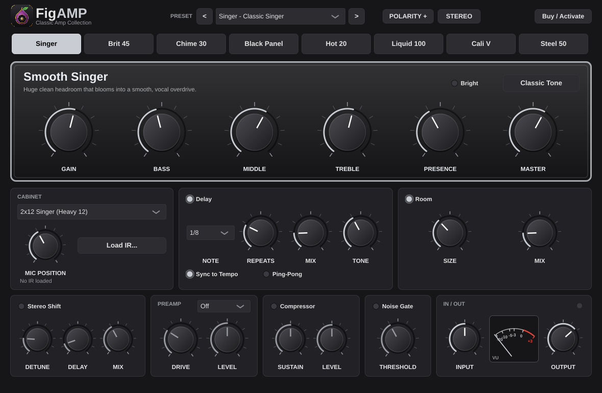Click the Smooth Singer amp title
This screenshot has height=393, width=602.
tap(66, 77)
